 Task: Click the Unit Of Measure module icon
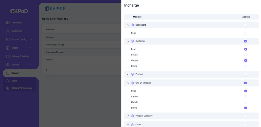coord(132,83)
